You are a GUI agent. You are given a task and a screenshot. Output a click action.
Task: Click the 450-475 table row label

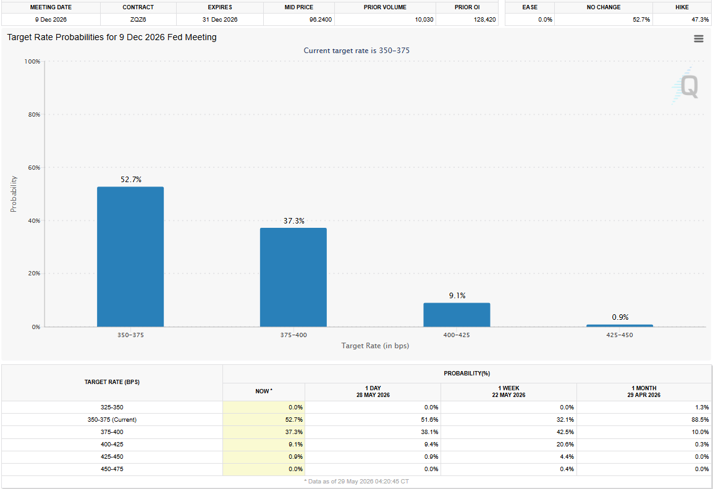112,469
